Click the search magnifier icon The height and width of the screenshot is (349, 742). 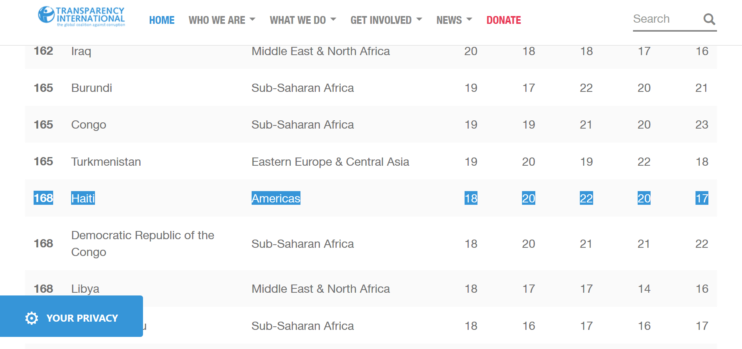coord(709,19)
